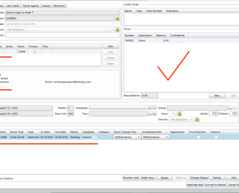Enable the Trip Protection checkbox for room 1306B
This screenshot has height=193, width=239.
(x=198, y=137)
